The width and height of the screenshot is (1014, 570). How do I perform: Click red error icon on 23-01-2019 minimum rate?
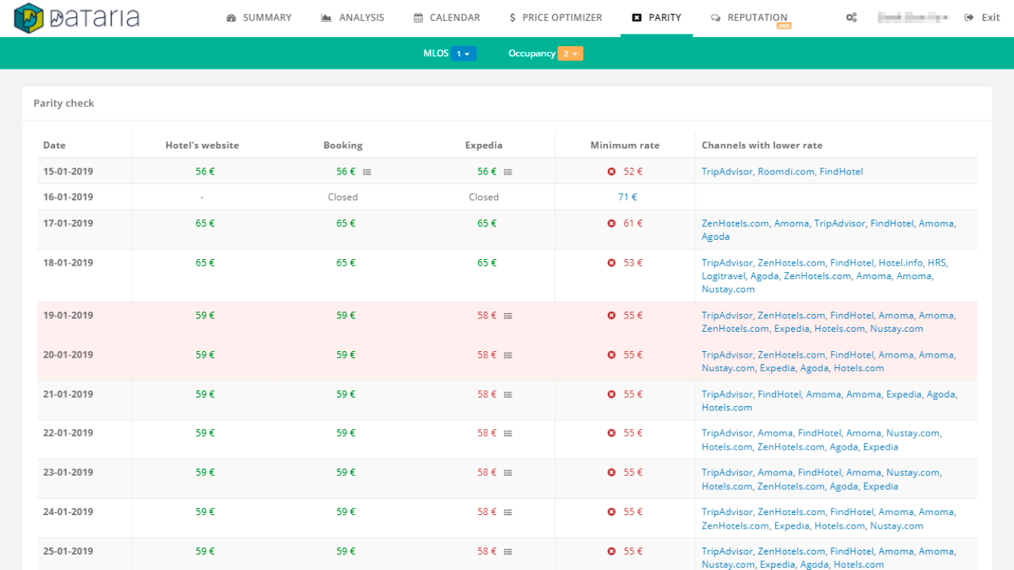(x=612, y=473)
